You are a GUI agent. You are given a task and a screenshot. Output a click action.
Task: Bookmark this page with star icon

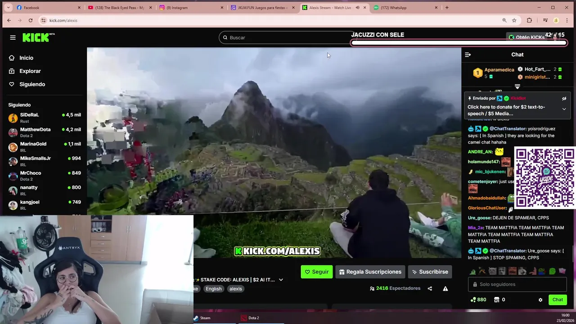pos(514,20)
